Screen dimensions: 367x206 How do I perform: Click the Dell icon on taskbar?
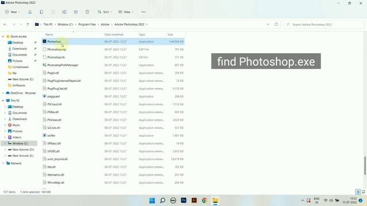[173, 201]
